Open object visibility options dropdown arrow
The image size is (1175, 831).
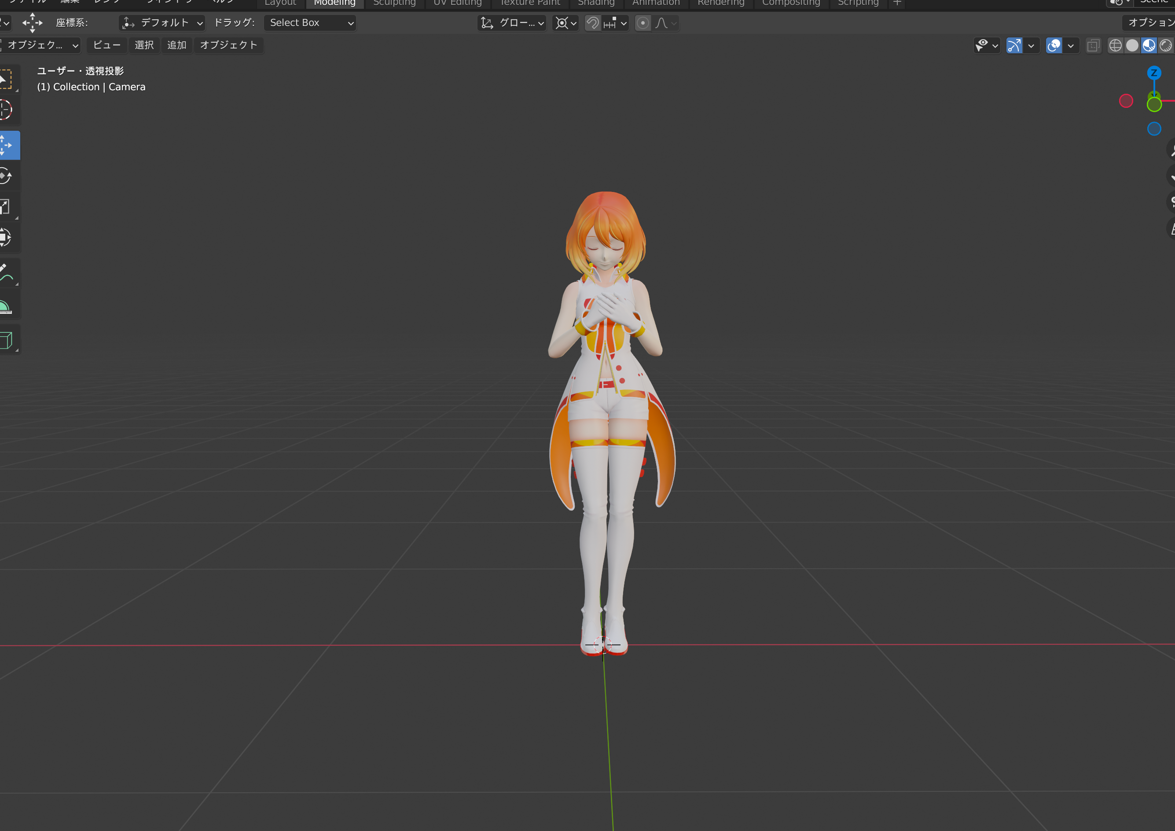point(995,45)
